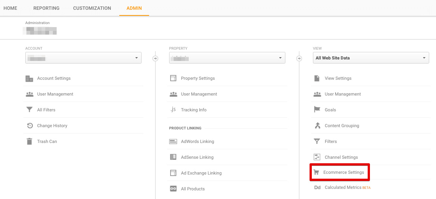The image size is (436, 199).
Task: Open AdWords Linking
Action: click(x=197, y=141)
